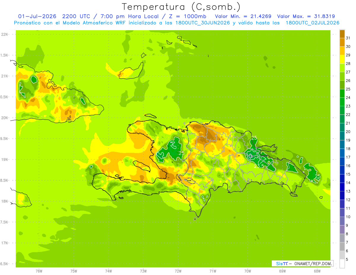Click the dark blue swatch between legend 13 and 12
Viewport: 356px width, 275px height.
[342, 195]
